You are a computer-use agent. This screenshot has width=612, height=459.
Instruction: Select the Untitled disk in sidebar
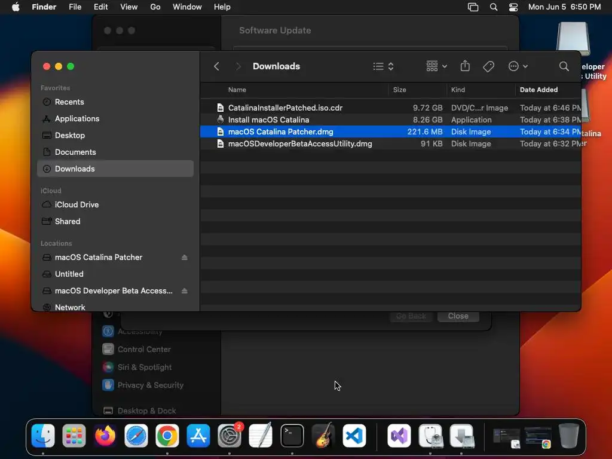click(115, 274)
